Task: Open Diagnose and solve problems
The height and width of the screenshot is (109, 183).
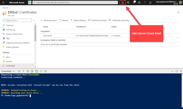Action: (x=18, y=43)
